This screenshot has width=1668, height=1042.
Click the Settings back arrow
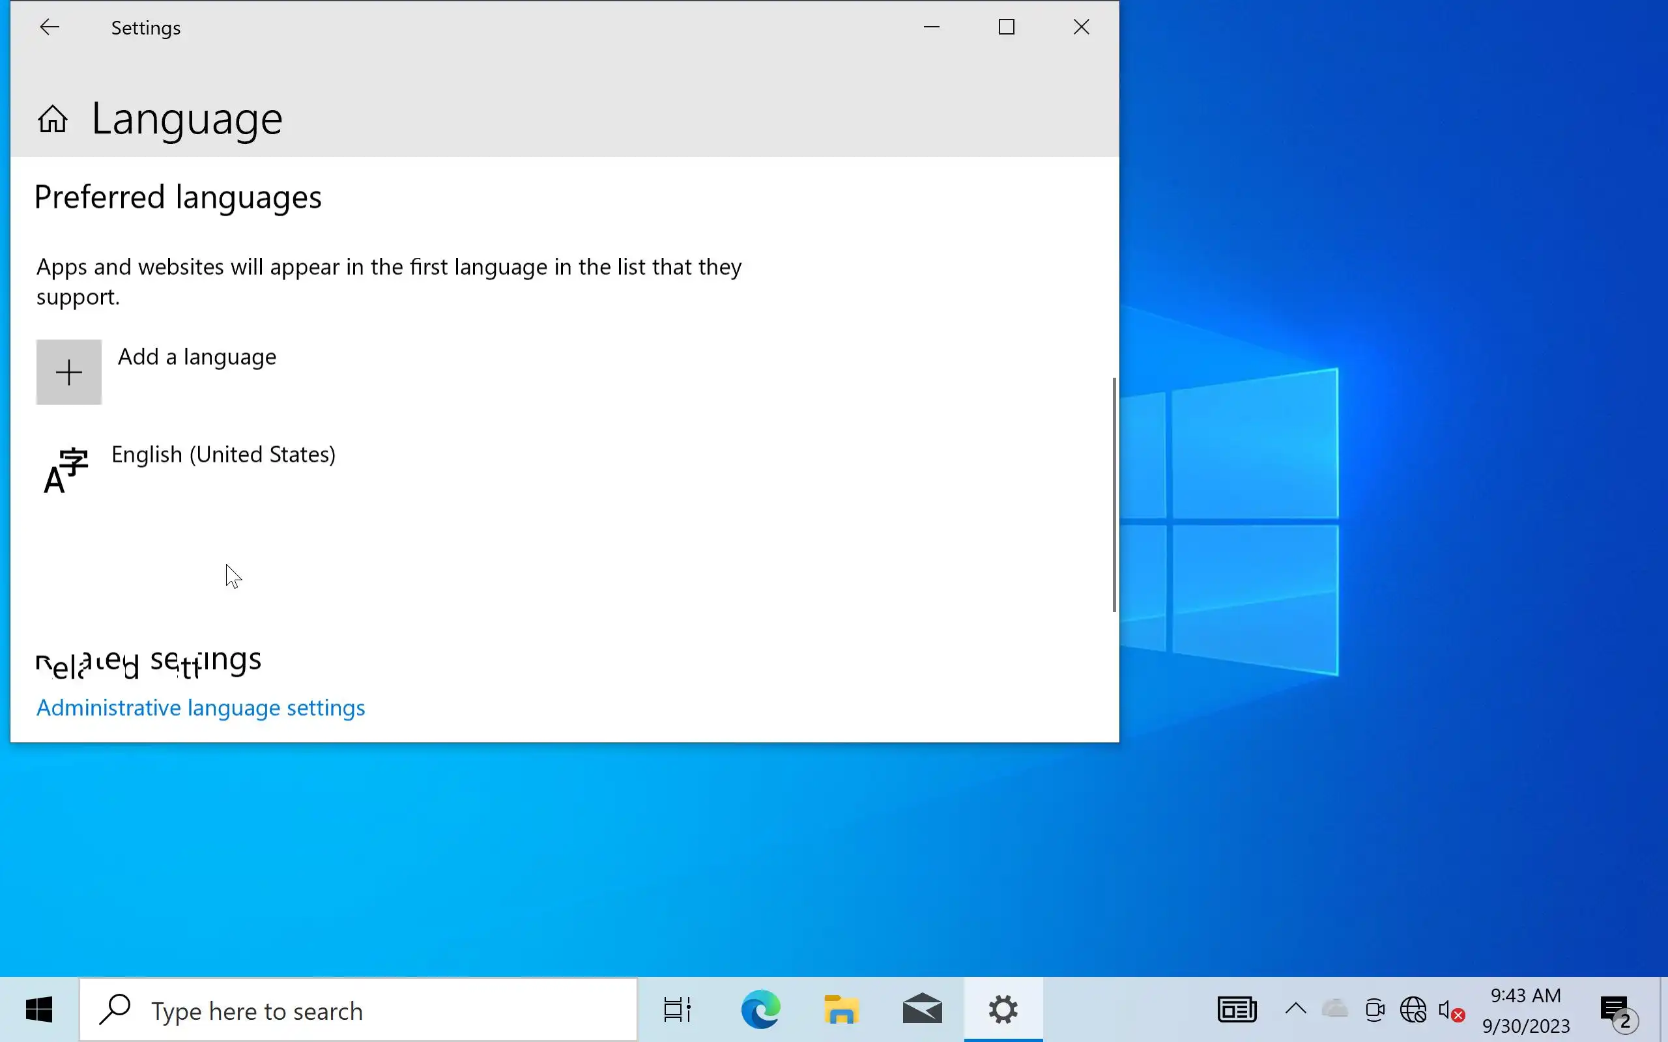[50, 27]
